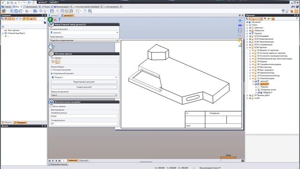
Task: Open the Модель 1 document dropdown
Action: tap(84, 77)
